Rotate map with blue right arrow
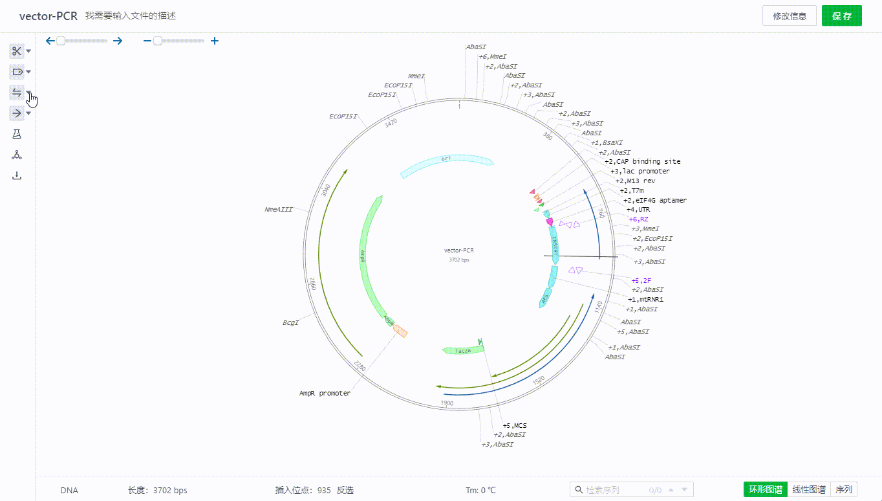Screen dimensions: 882x501 [118, 41]
